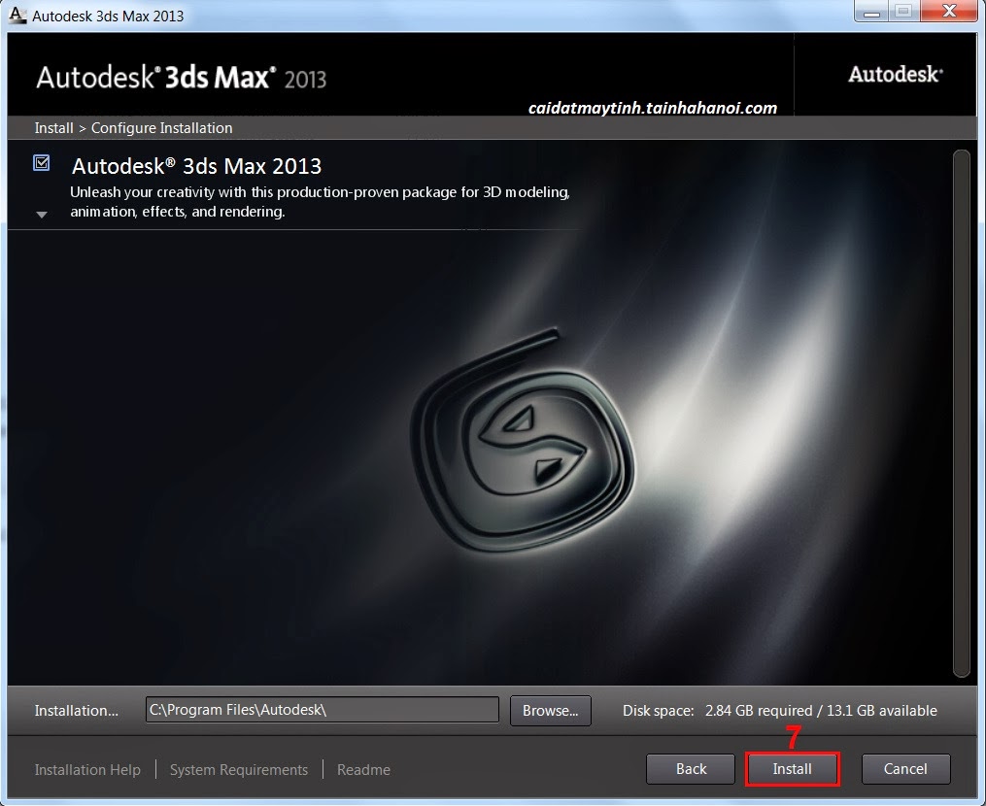Cancel the installation

pos(905,769)
